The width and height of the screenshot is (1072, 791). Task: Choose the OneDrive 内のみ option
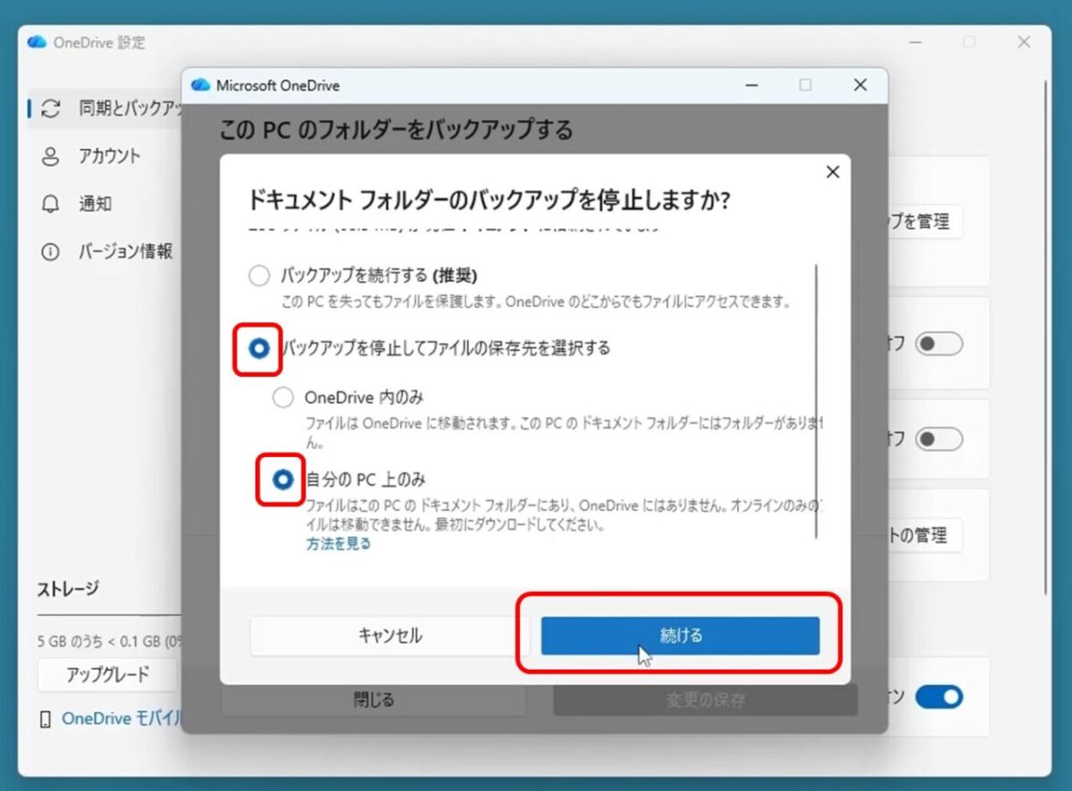point(283,397)
